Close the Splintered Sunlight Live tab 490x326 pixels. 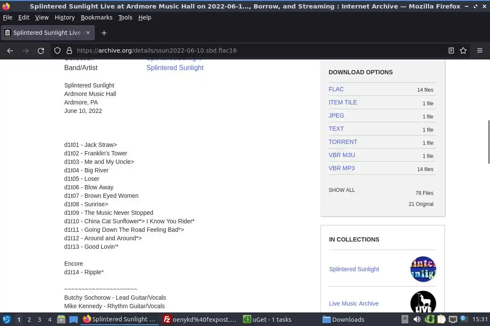(x=88, y=33)
